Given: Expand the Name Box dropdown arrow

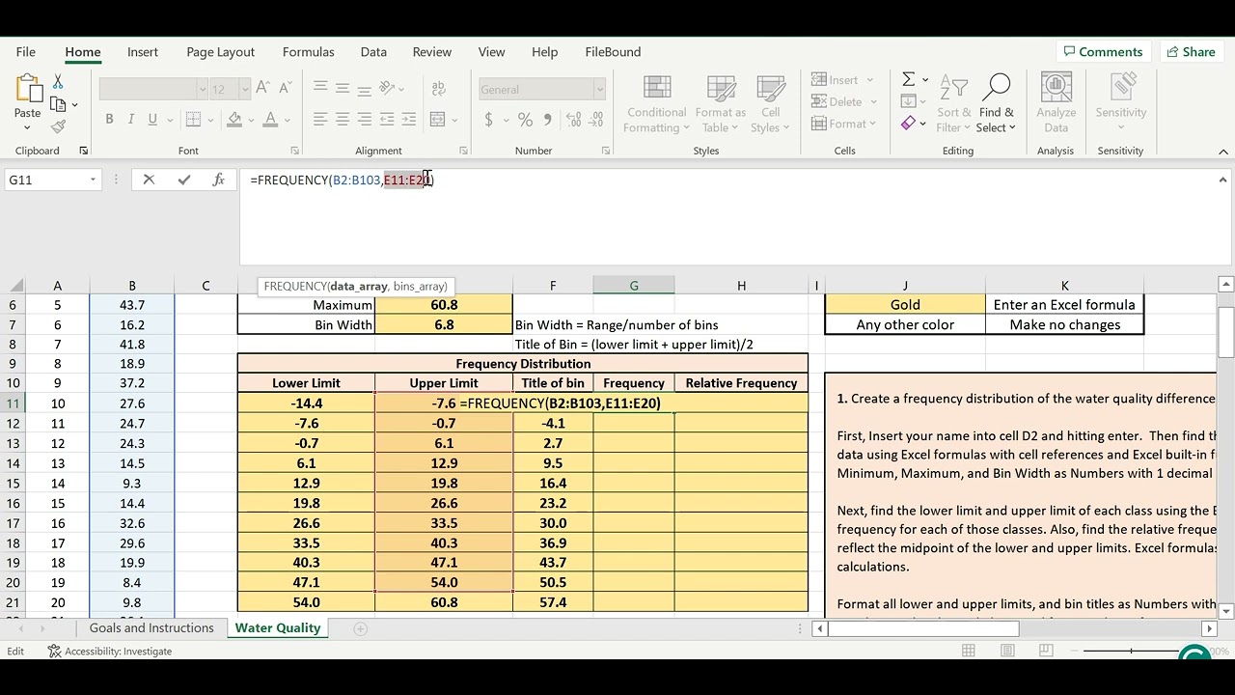Looking at the screenshot, I should [x=93, y=180].
